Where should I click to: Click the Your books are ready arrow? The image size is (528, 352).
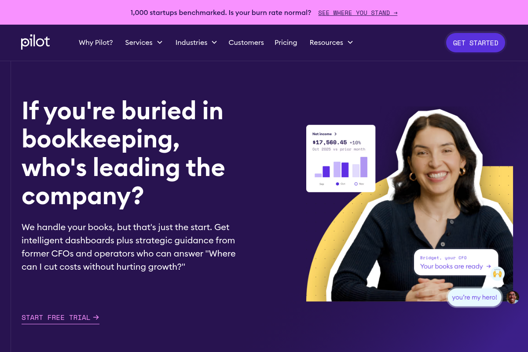pyautogui.click(x=488, y=266)
